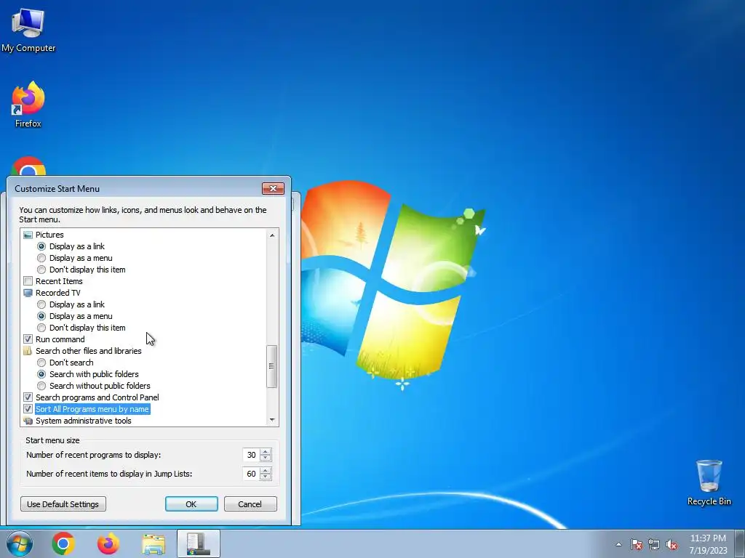Viewport: 745px width, 558px height.
Task: Increase number of recent programs
Action: (x=266, y=452)
